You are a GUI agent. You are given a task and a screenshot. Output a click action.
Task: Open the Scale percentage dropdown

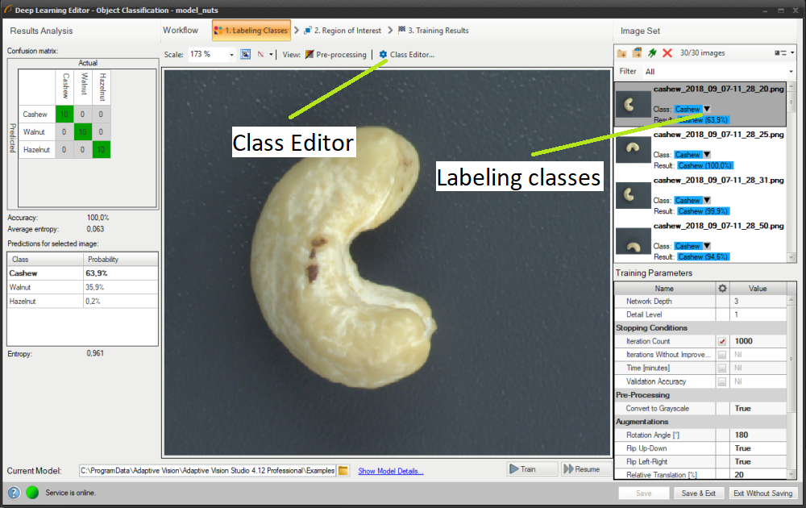point(232,55)
